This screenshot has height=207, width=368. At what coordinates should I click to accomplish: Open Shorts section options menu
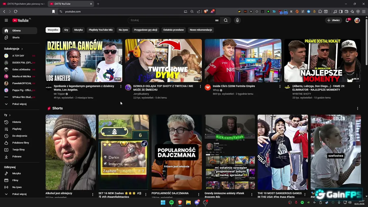(357, 108)
